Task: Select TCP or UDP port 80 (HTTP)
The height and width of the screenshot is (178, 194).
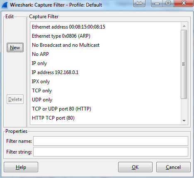Action: 105,109
